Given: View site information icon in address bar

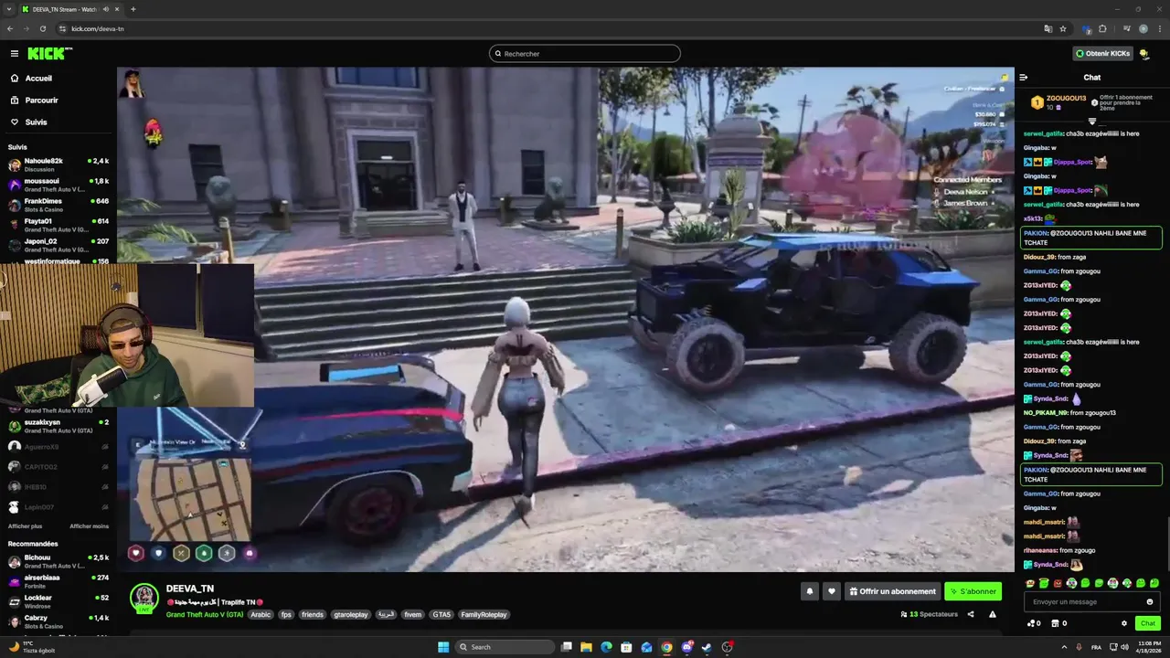Looking at the screenshot, I should tap(62, 28).
